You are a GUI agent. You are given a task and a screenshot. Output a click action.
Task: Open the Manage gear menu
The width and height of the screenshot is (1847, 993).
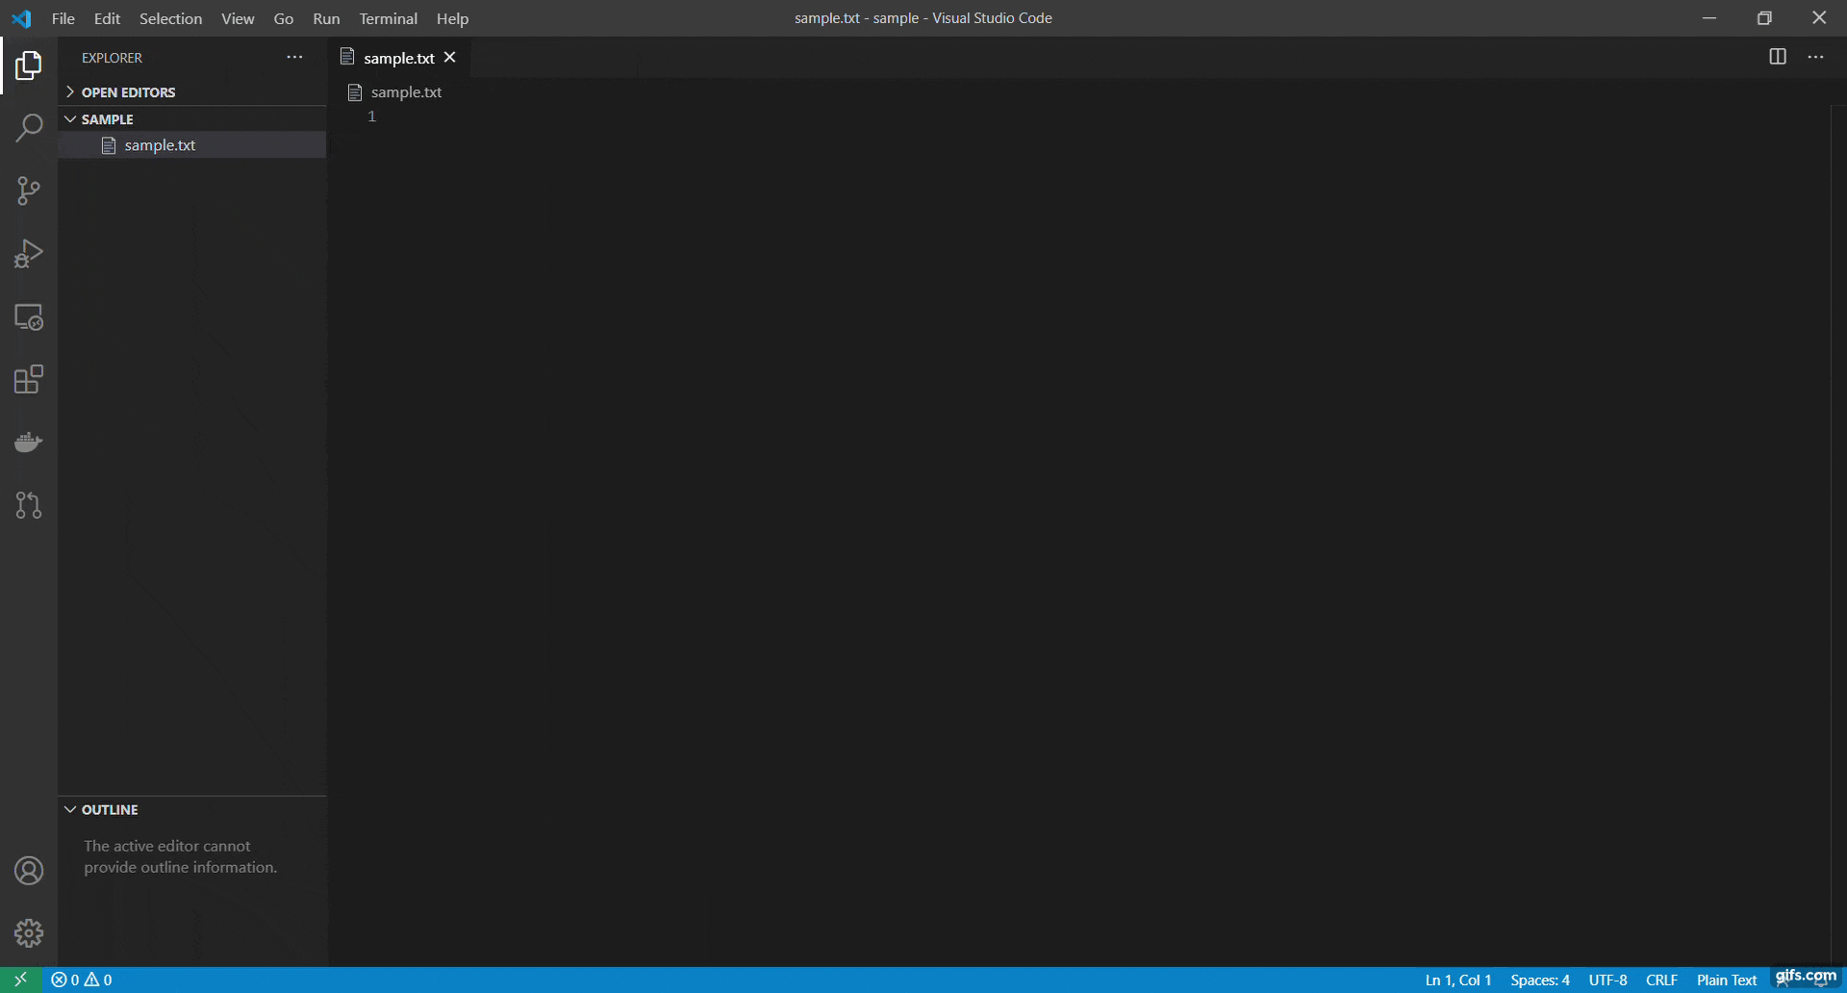[x=29, y=932]
